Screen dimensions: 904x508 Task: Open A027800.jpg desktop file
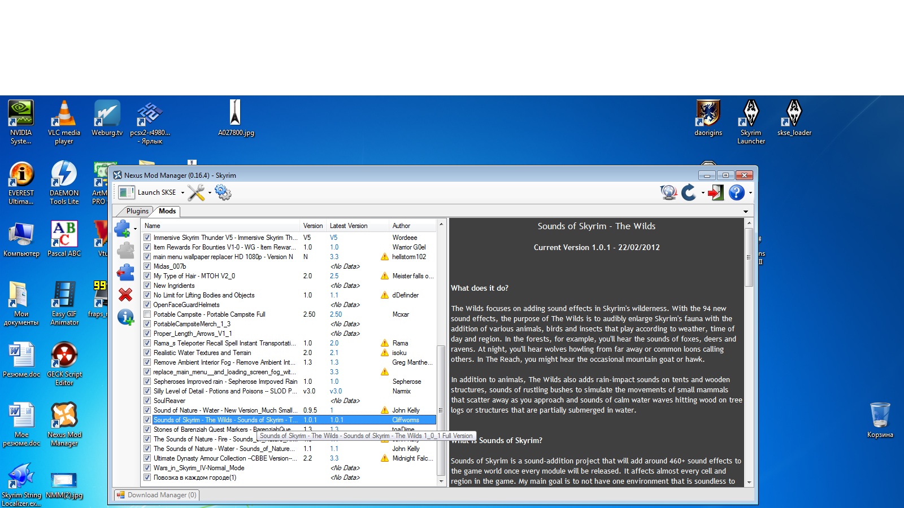236,118
